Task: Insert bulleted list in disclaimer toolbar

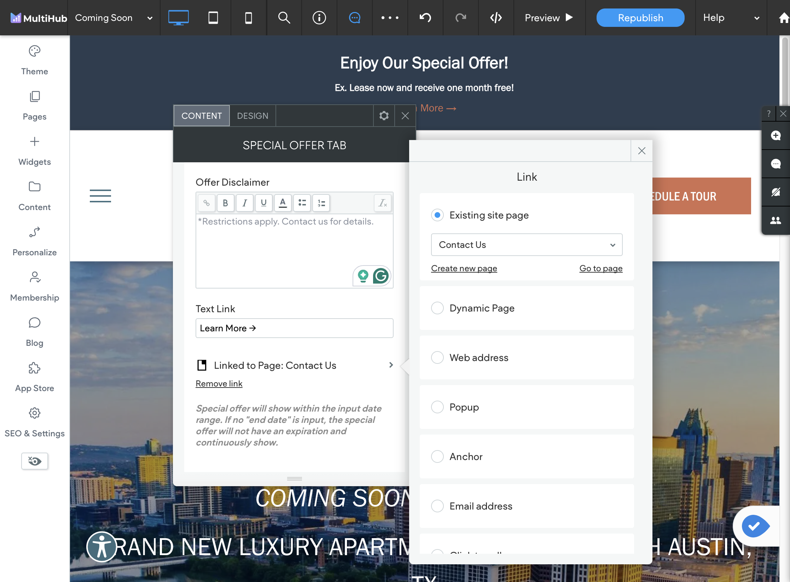Action: [302, 203]
